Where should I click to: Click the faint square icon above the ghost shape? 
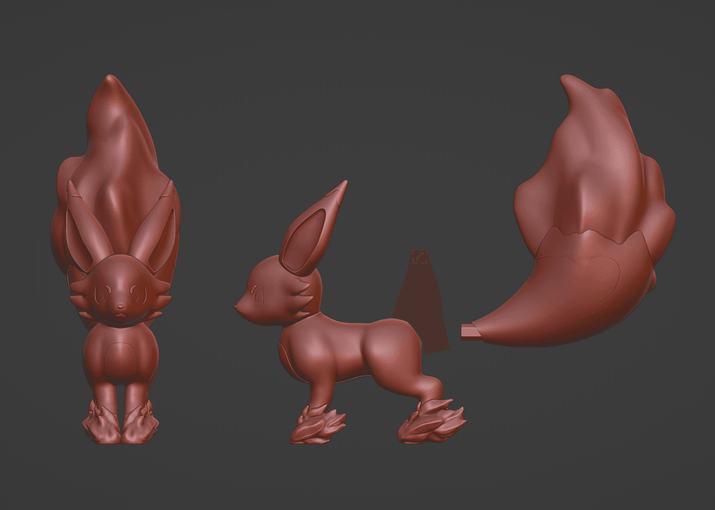tap(420, 256)
